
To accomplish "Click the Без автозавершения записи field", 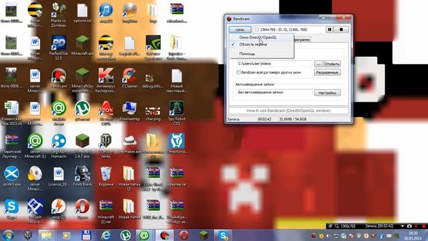I will [x=274, y=92].
